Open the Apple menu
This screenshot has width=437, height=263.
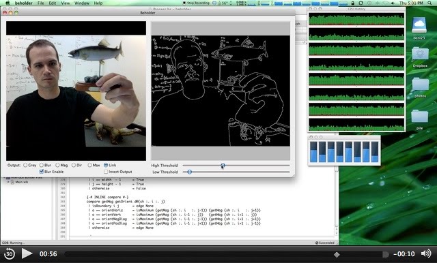(x=8, y=3)
